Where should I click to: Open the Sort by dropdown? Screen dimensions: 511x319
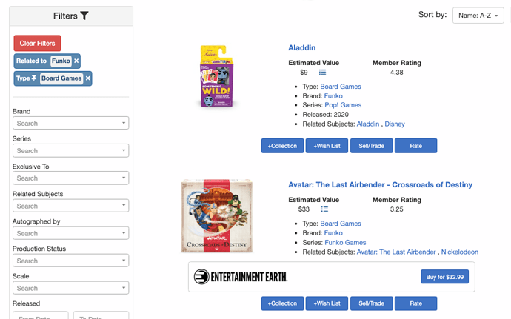point(478,15)
